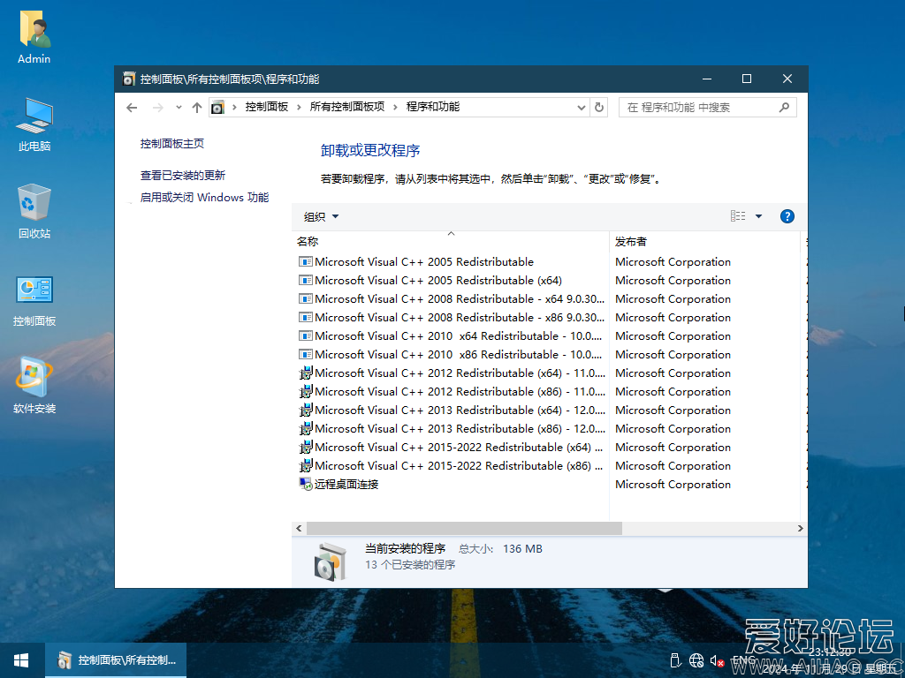Click the window title bar icon
The width and height of the screenshot is (905, 678).
(129, 79)
